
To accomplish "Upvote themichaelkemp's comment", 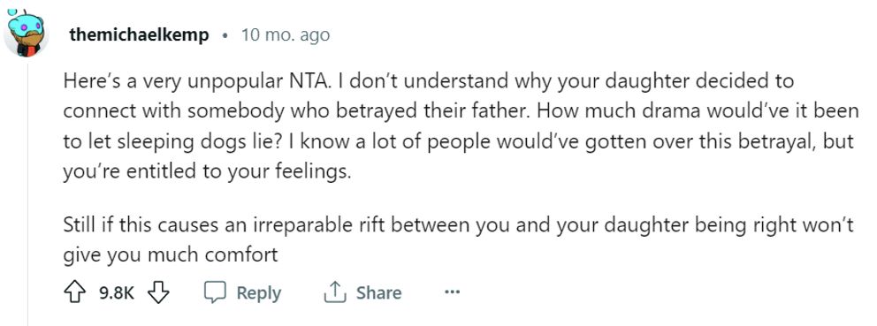I will (75, 292).
